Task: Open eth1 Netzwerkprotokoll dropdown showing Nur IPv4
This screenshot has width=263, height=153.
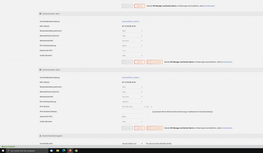Action: pyautogui.click(x=132, y=41)
